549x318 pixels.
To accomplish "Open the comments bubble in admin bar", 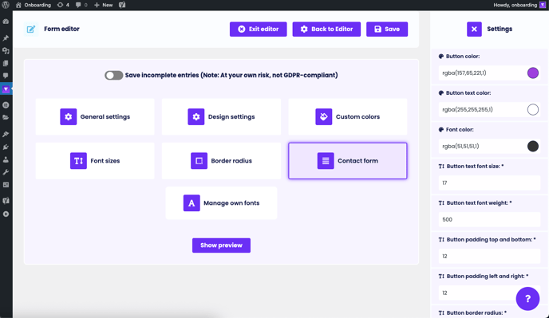I will [81, 5].
